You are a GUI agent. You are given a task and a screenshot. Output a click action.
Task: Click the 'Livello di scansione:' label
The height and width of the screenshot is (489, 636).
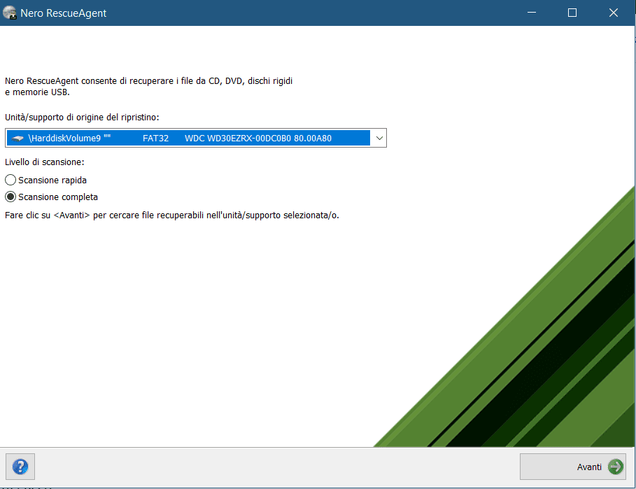coord(45,162)
